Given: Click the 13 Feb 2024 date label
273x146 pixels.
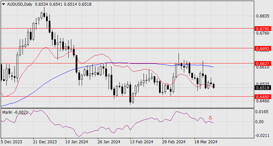Looking at the screenshot, I should (141, 142).
